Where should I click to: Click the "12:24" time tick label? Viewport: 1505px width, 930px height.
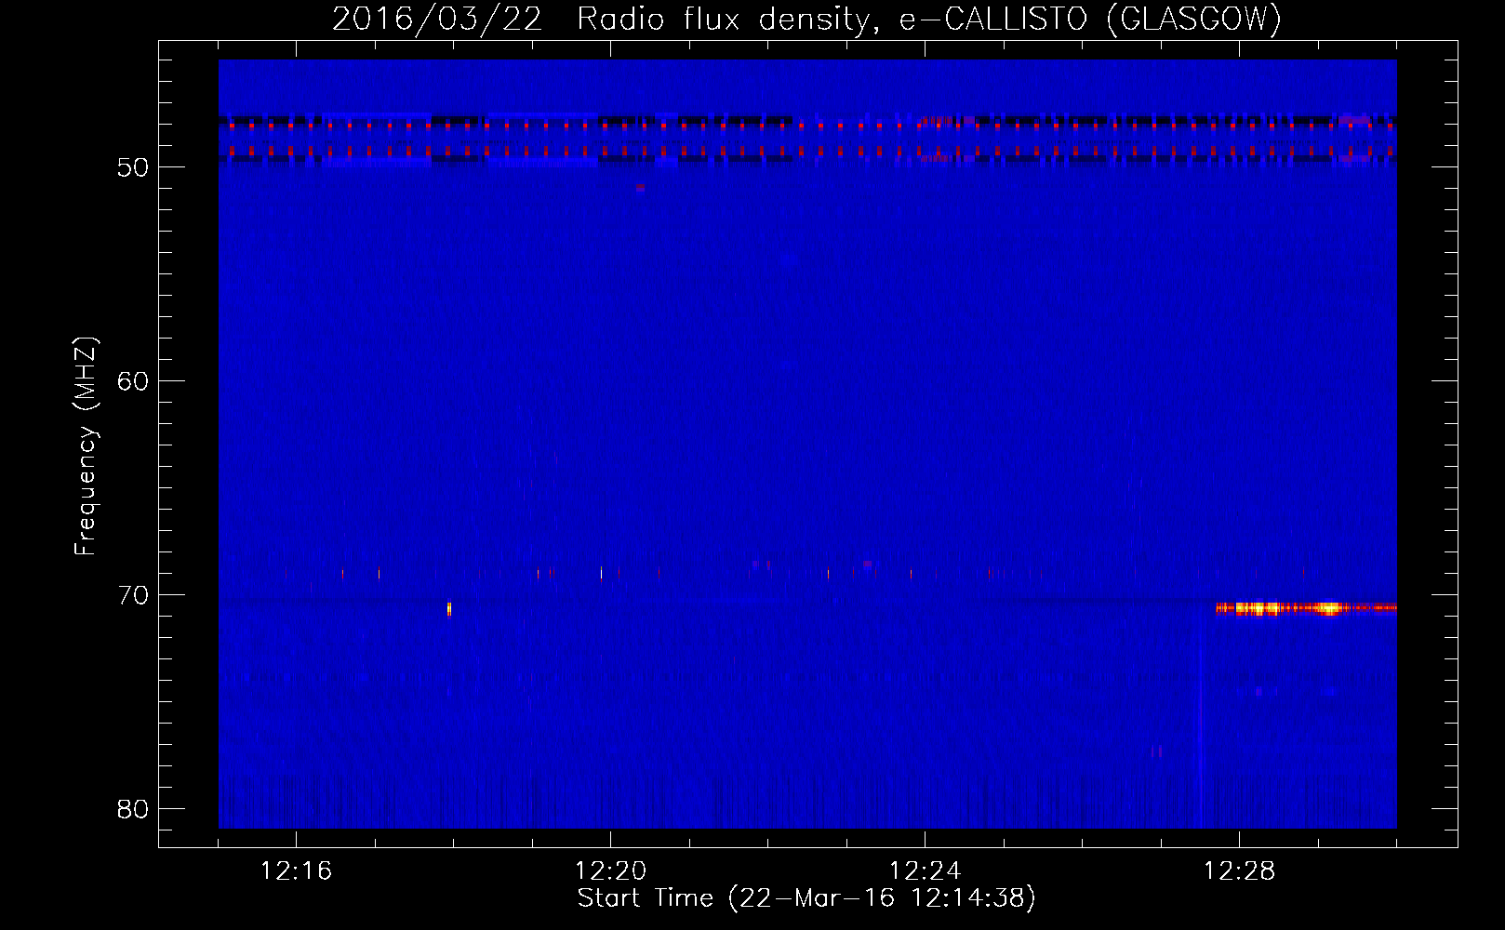[926, 871]
